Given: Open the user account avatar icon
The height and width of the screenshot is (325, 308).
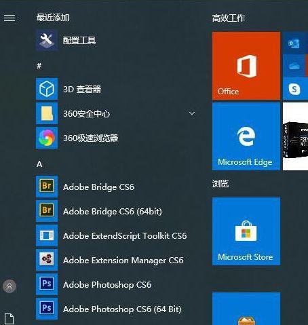Looking at the screenshot, I should pos(9,286).
